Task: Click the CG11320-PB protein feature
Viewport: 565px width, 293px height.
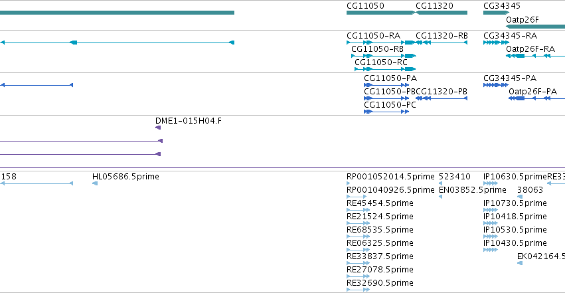Action: click(442, 98)
